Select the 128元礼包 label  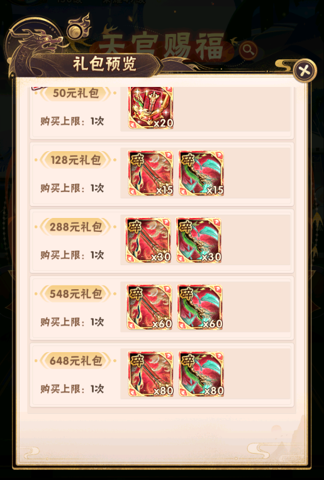75,160
